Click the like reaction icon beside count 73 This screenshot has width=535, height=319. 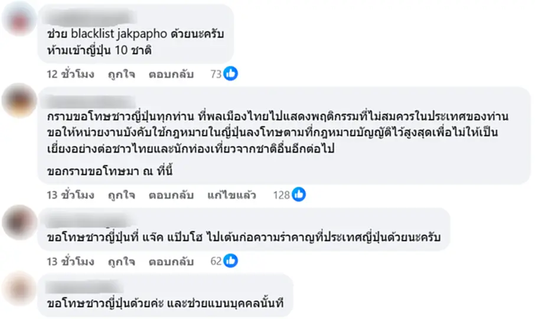click(x=230, y=74)
